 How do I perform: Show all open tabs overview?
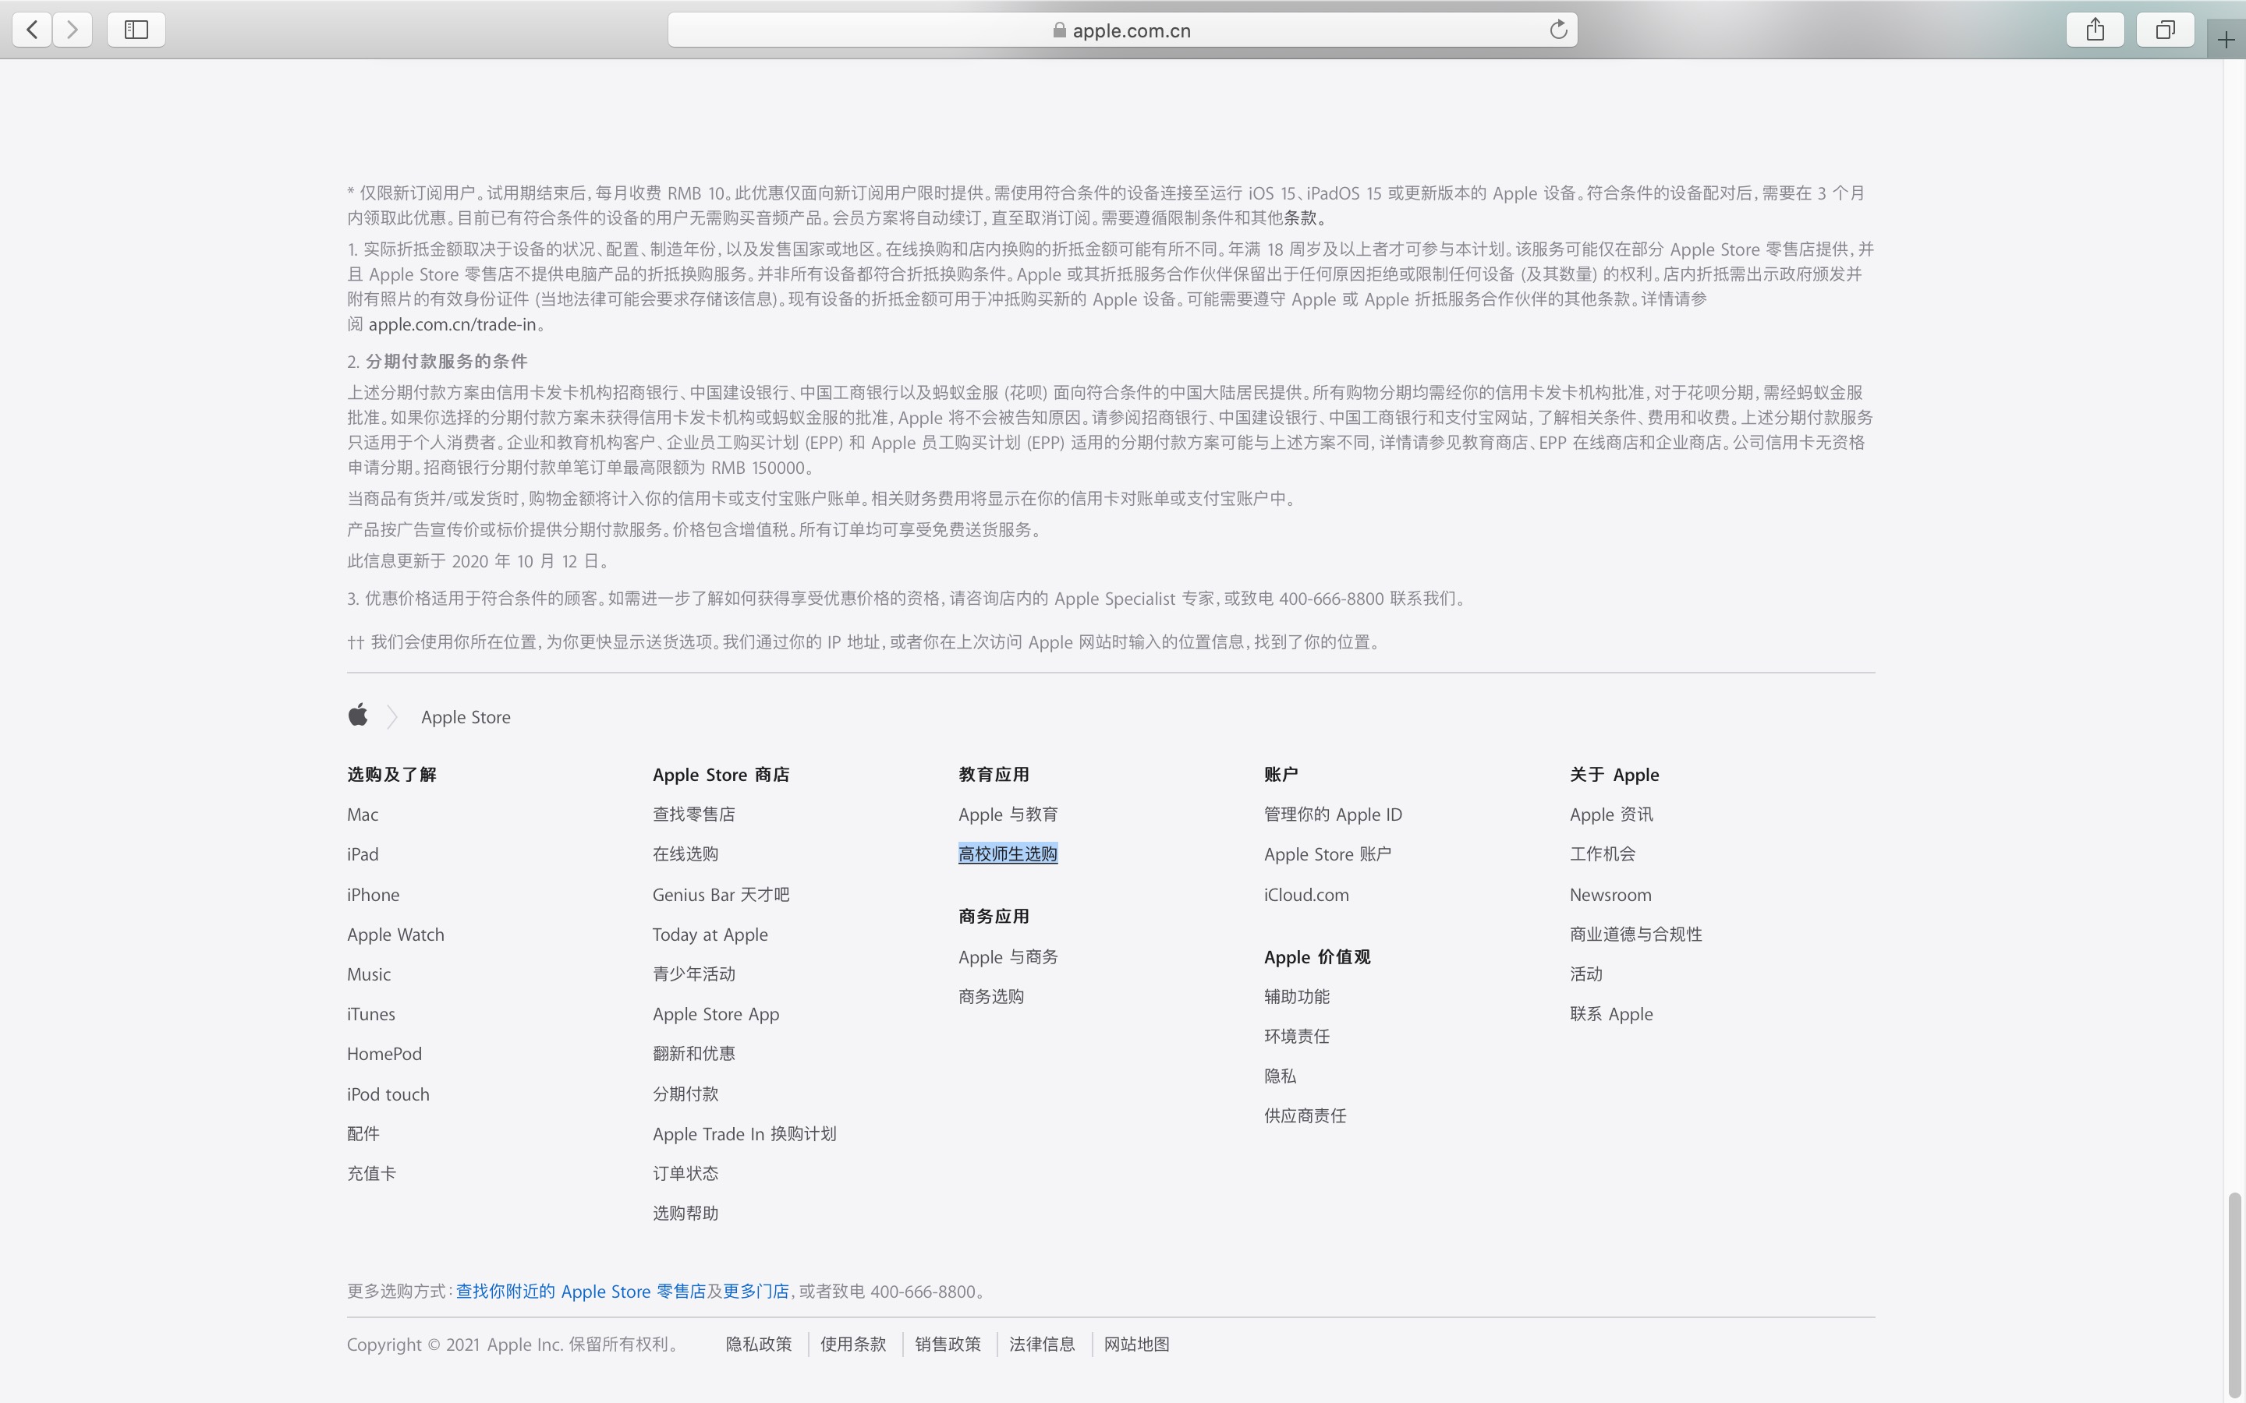2163,29
